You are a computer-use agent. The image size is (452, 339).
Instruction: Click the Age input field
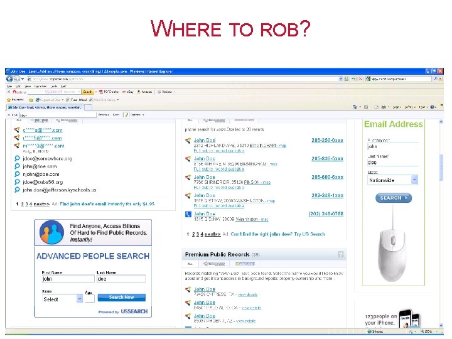[x=90, y=299]
